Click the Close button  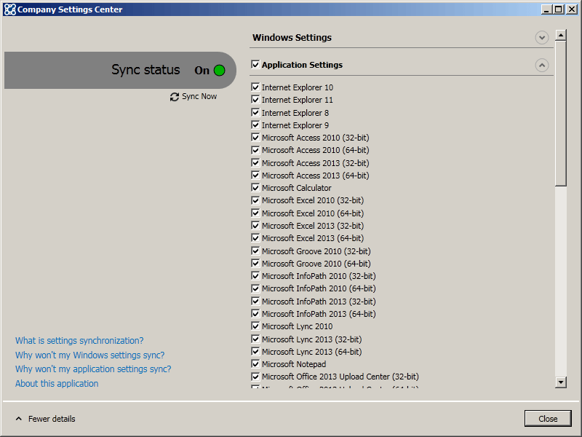point(548,418)
